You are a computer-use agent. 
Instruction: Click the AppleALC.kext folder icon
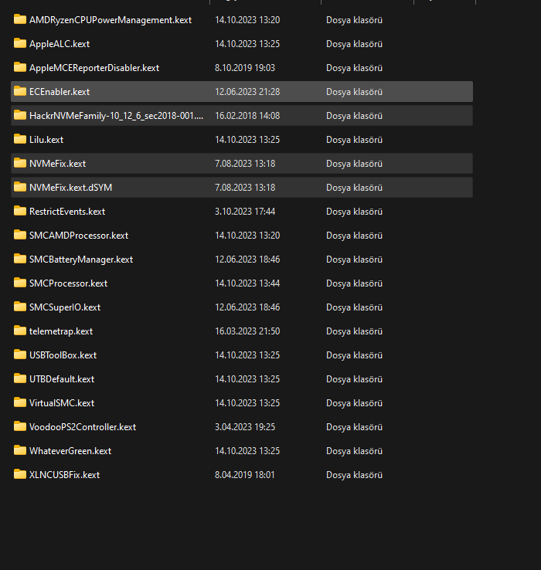click(20, 43)
